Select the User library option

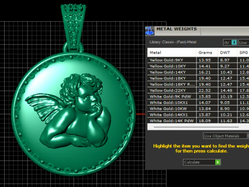[x=243, y=43]
